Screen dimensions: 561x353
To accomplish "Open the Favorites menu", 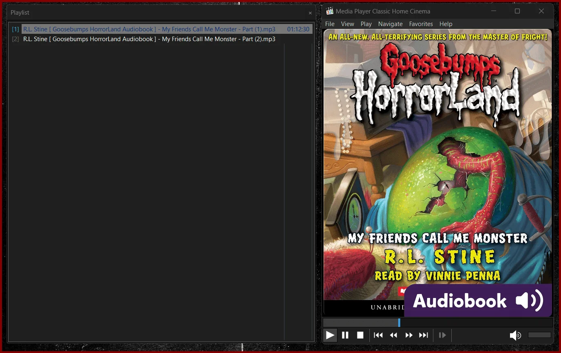I will click(x=421, y=24).
